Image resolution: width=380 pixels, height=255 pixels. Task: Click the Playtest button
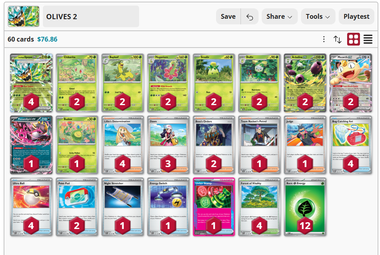(356, 16)
